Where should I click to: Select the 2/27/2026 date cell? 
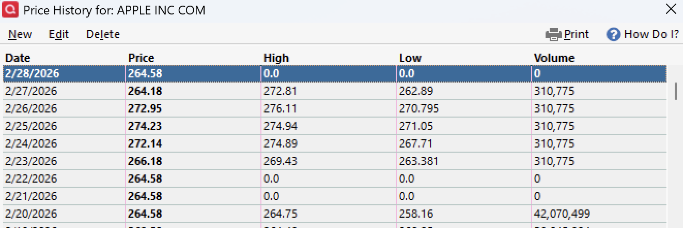(31, 91)
